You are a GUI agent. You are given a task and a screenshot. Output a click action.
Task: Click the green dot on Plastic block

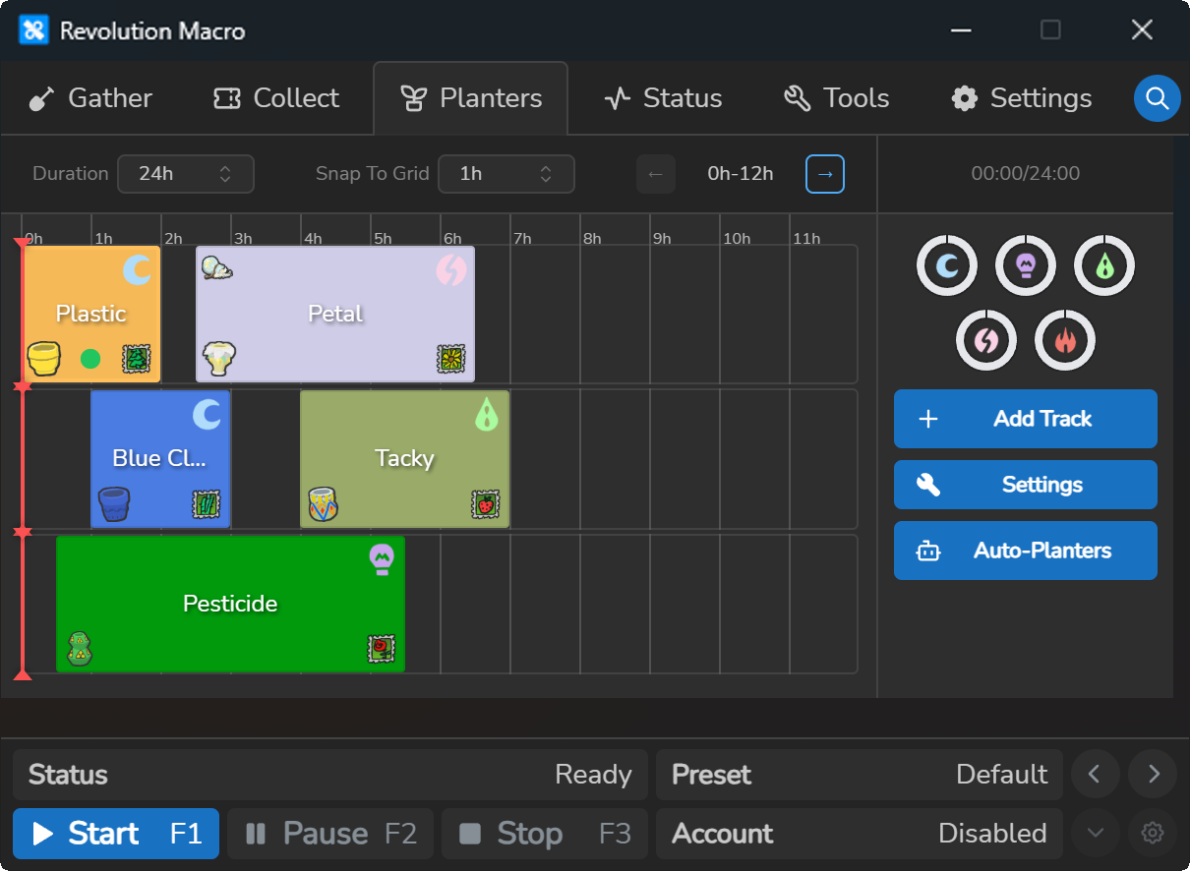point(90,359)
